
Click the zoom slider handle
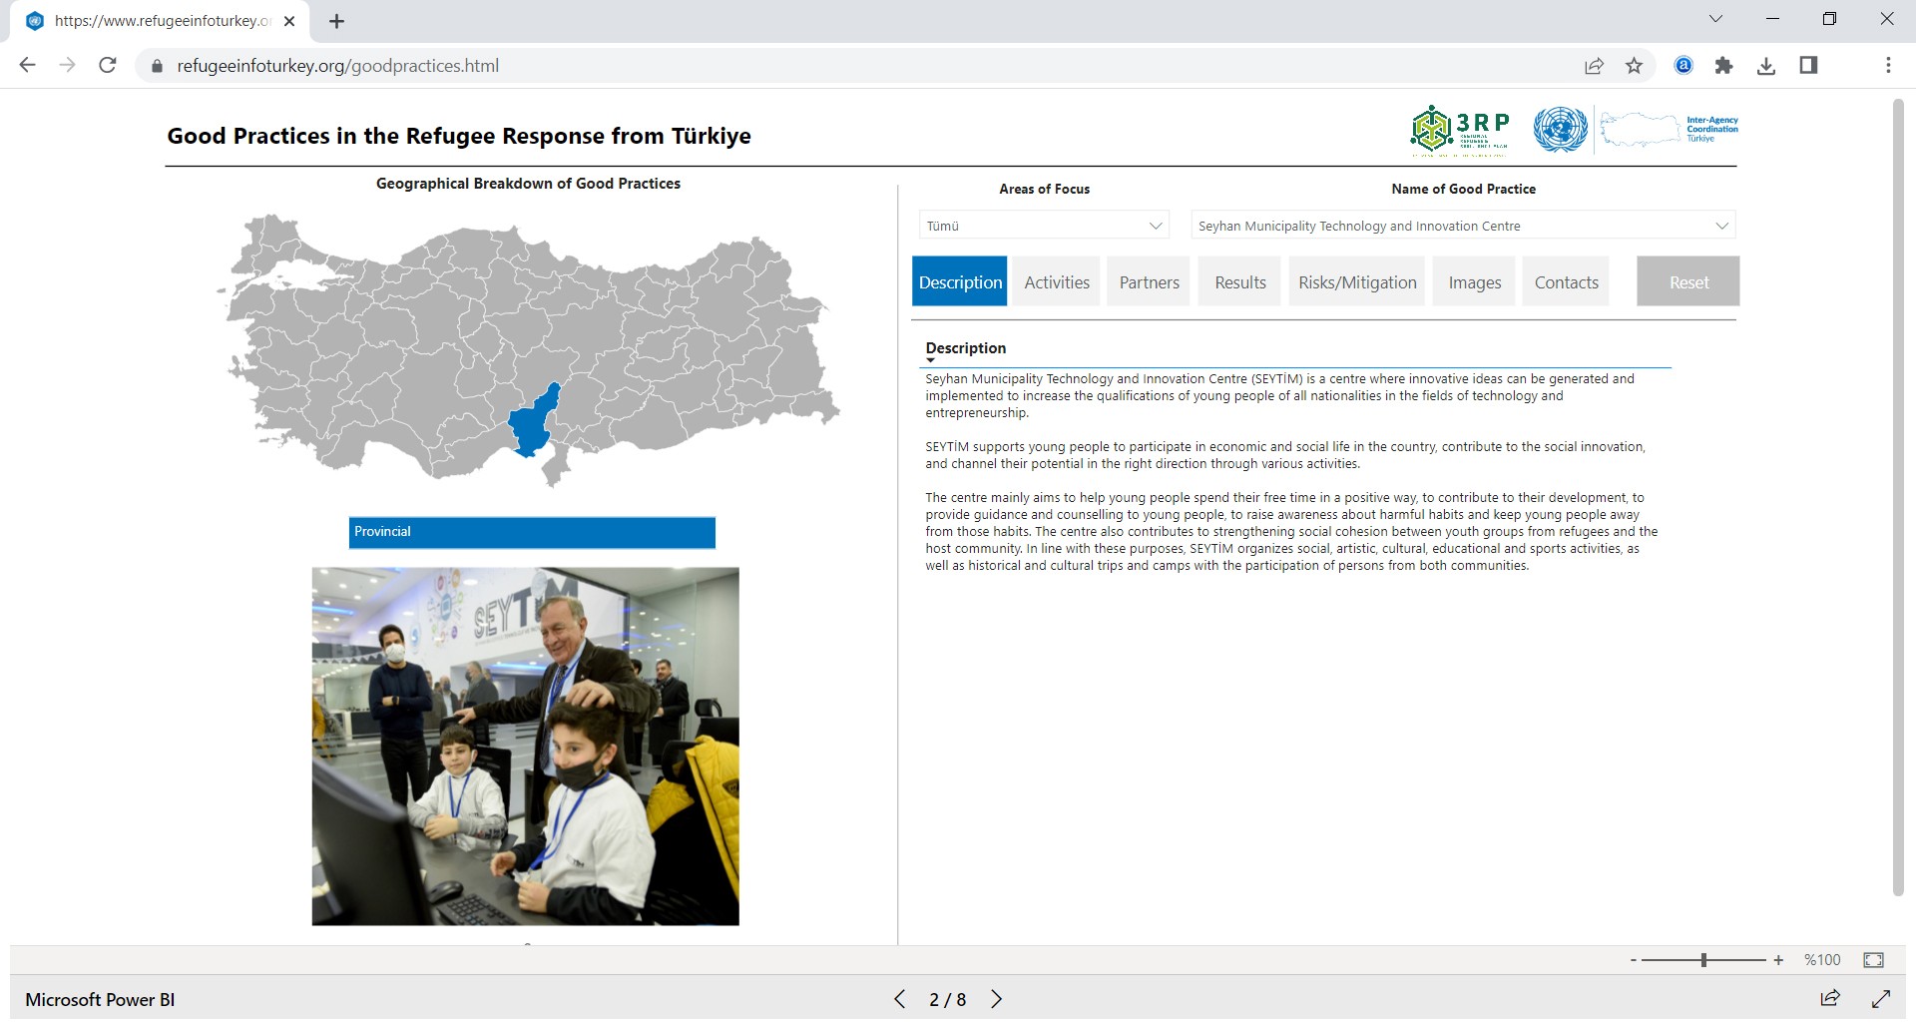pos(1703,960)
